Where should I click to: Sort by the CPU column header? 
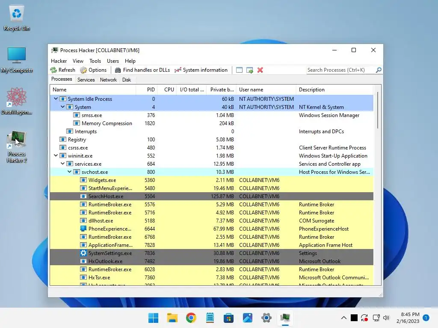(x=168, y=90)
